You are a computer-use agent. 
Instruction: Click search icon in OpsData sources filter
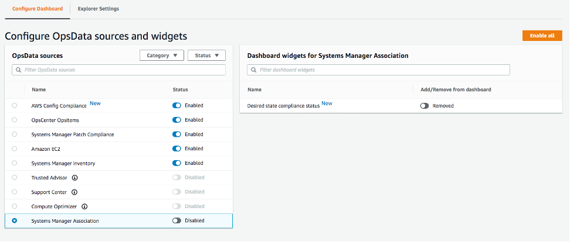19,70
